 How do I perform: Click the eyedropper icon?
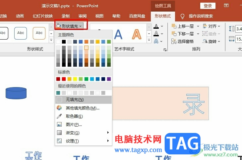(x=59, y=116)
